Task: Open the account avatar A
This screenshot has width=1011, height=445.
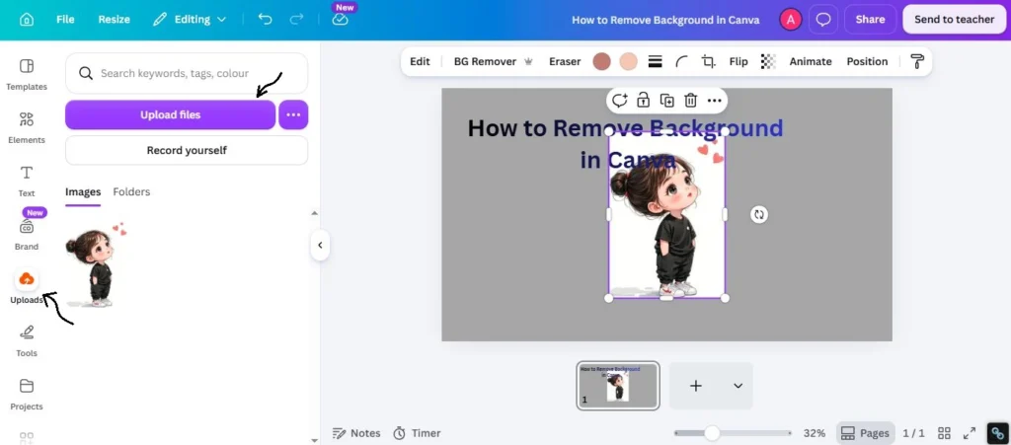Action: coord(791,20)
